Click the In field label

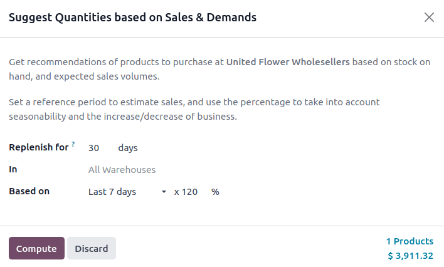click(x=13, y=170)
